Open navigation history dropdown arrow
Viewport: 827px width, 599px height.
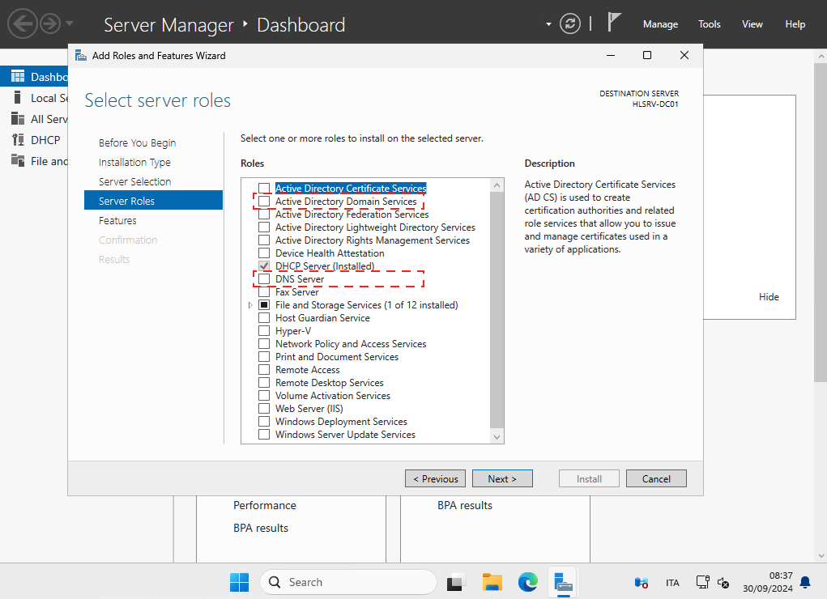point(70,23)
